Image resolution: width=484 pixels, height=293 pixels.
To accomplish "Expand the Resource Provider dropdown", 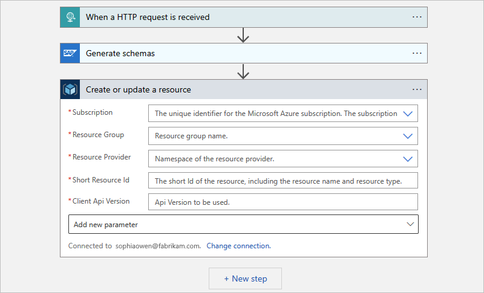I will pos(408,158).
